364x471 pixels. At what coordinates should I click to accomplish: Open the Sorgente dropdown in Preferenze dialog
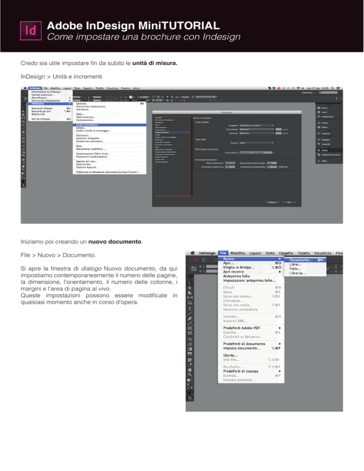[257, 126]
